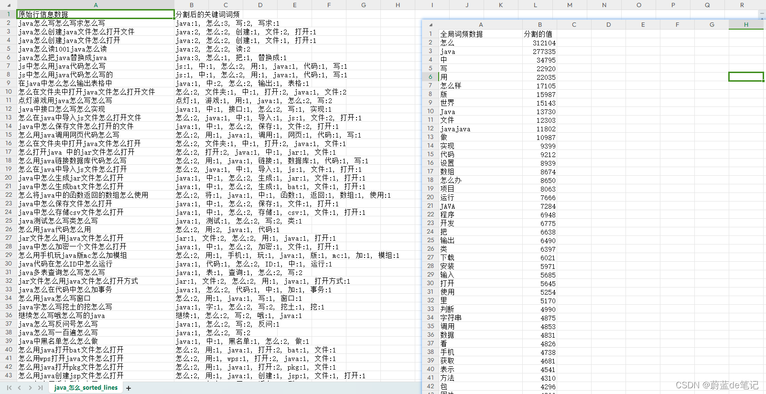Select column H header in the right window
766x394 pixels.
tap(746, 24)
